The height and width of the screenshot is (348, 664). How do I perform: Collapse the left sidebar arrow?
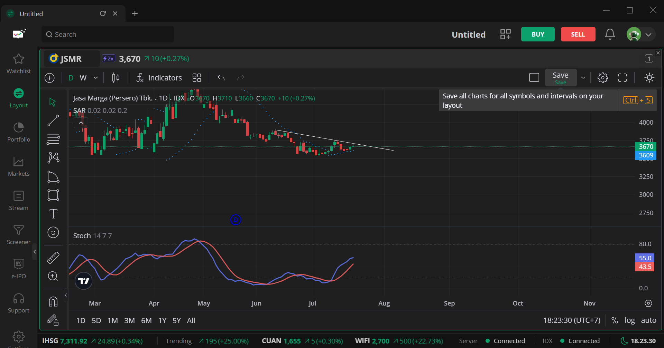(x=35, y=252)
